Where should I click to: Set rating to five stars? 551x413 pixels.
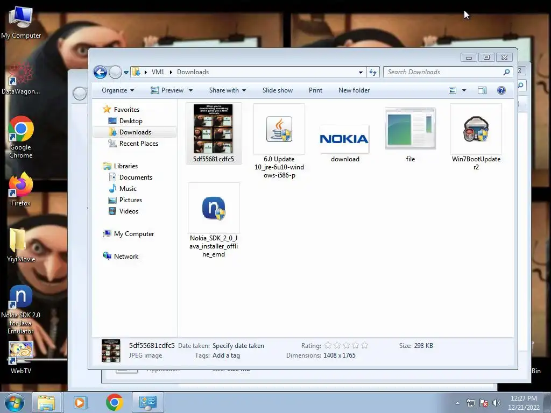click(365, 346)
